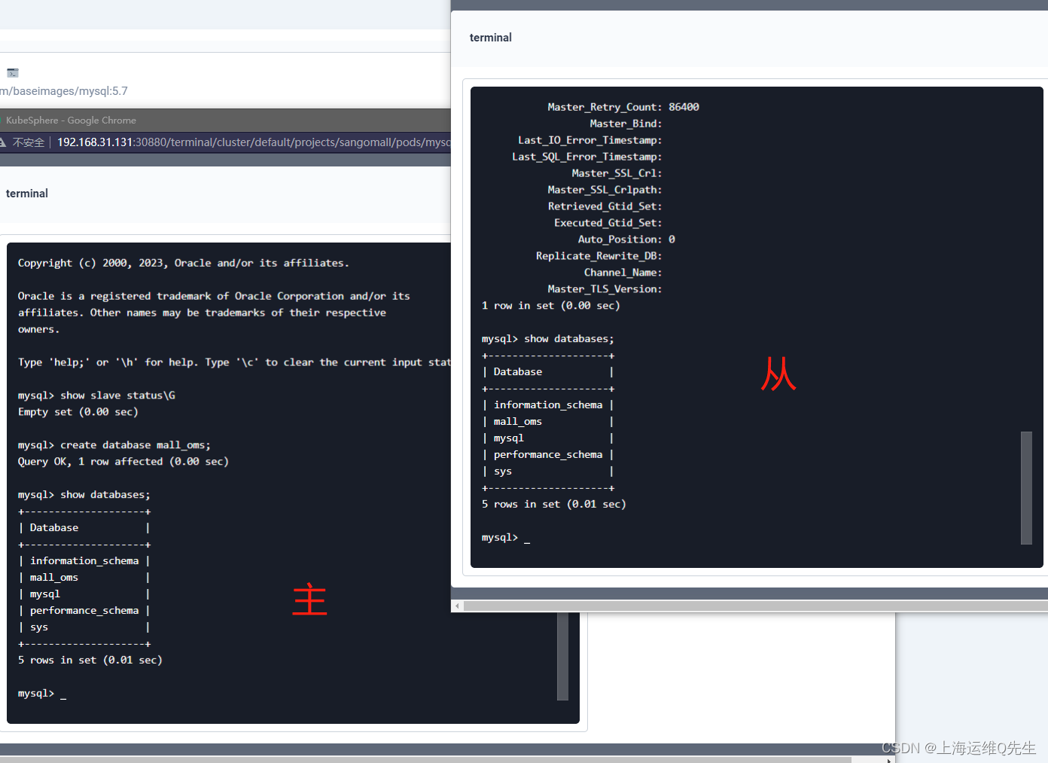Click 'show slave status\G' command in master terminal
Image resolution: width=1048 pixels, height=763 pixels.
pos(117,395)
